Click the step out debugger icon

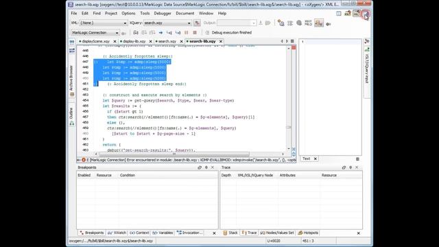click(x=152, y=32)
